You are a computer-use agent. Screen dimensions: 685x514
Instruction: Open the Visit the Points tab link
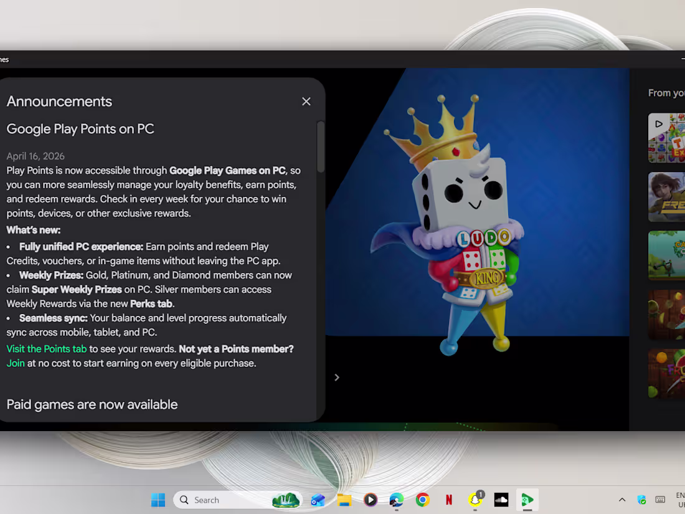(47, 349)
